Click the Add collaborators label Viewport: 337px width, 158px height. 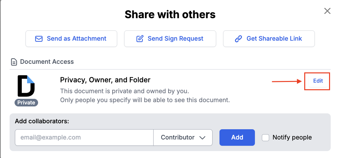tap(42, 121)
